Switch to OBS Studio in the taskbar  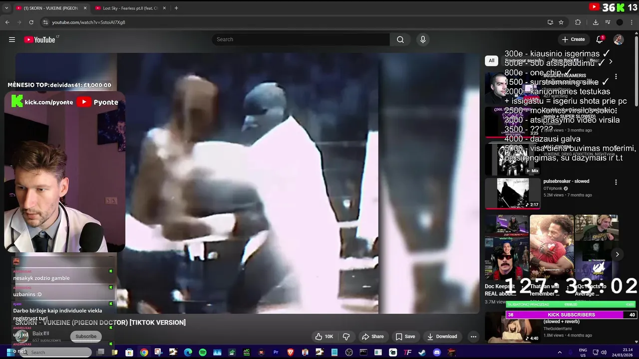coord(349,353)
